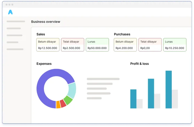Click the red slice of the Expenses donut

(x=63, y=104)
